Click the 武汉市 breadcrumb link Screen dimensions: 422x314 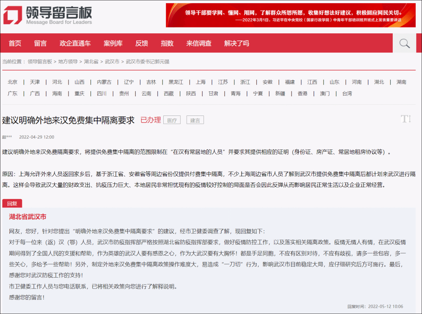tap(112, 61)
